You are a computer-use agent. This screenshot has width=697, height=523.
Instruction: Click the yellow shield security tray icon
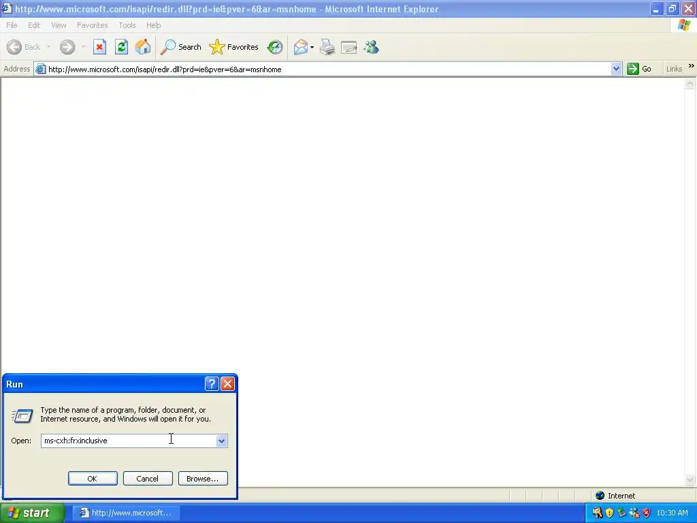click(x=609, y=513)
